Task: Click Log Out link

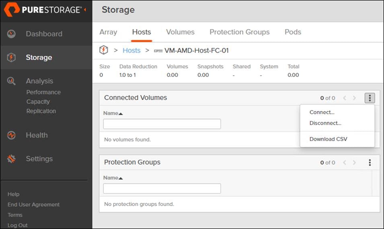Action: pos(17,225)
